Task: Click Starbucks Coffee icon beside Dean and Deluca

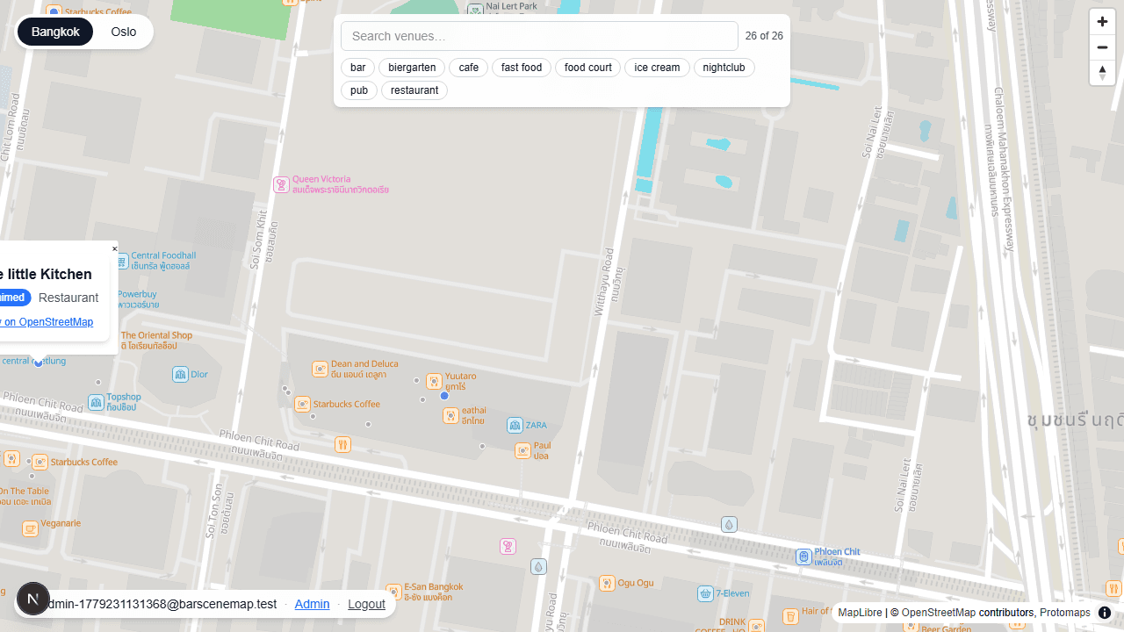Action: [303, 404]
